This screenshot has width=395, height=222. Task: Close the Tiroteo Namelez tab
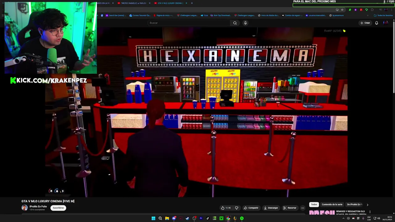[x=150, y=3]
